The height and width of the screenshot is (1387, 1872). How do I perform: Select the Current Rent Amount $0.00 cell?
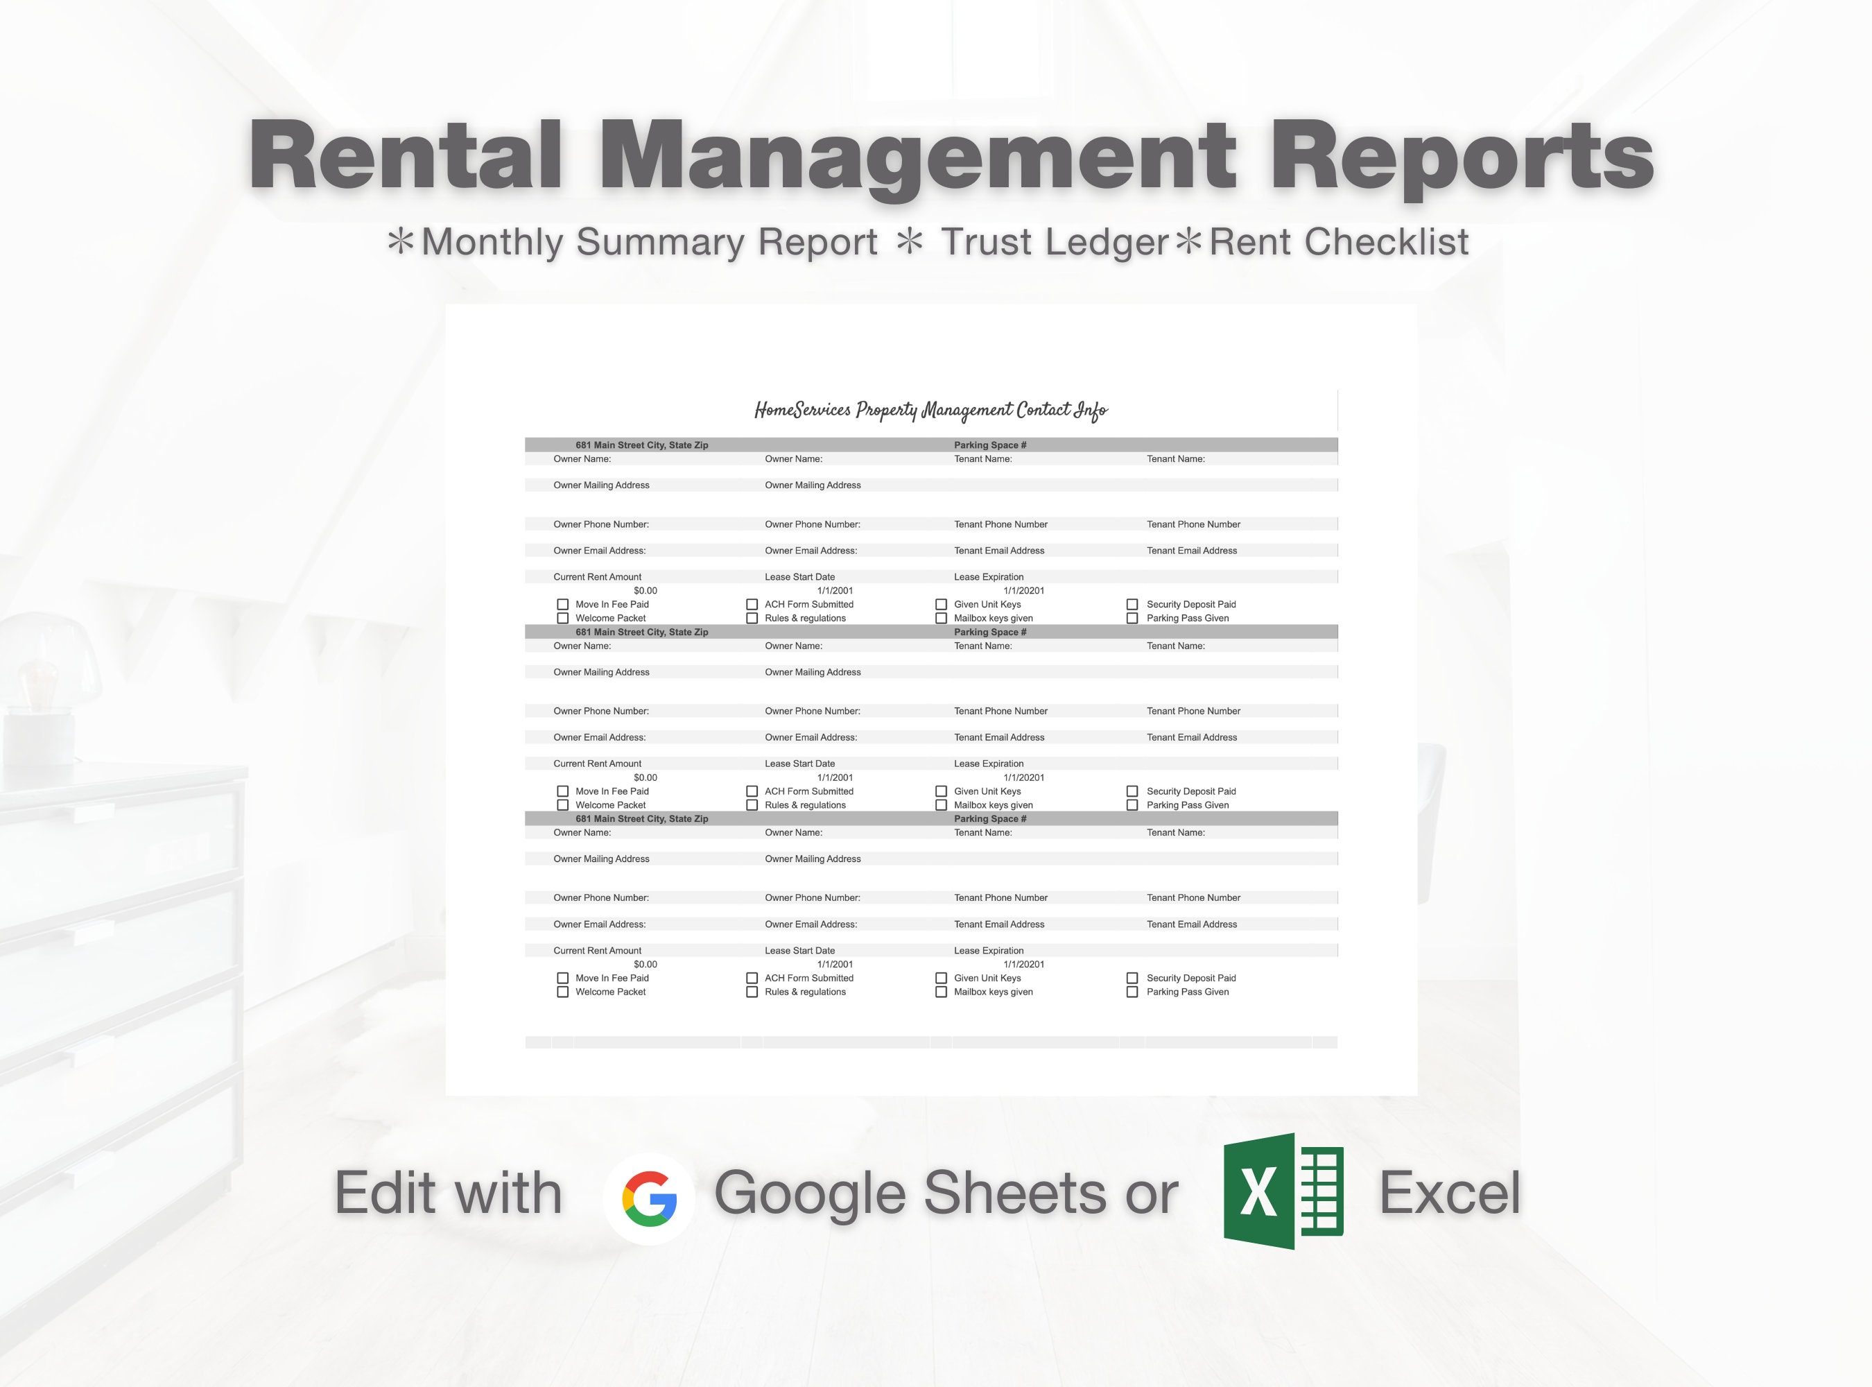(x=647, y=590)
